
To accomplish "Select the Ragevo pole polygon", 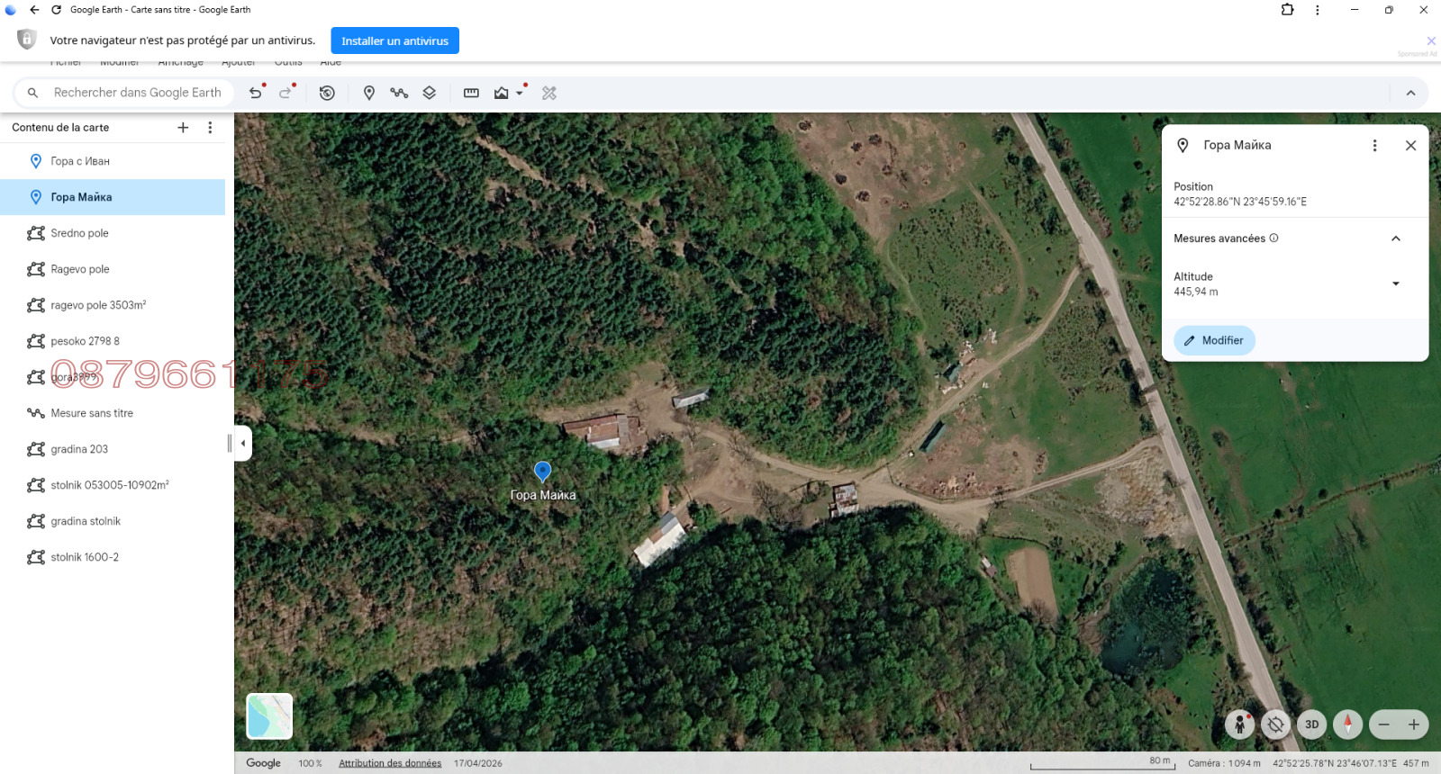I will click(113, 269).
